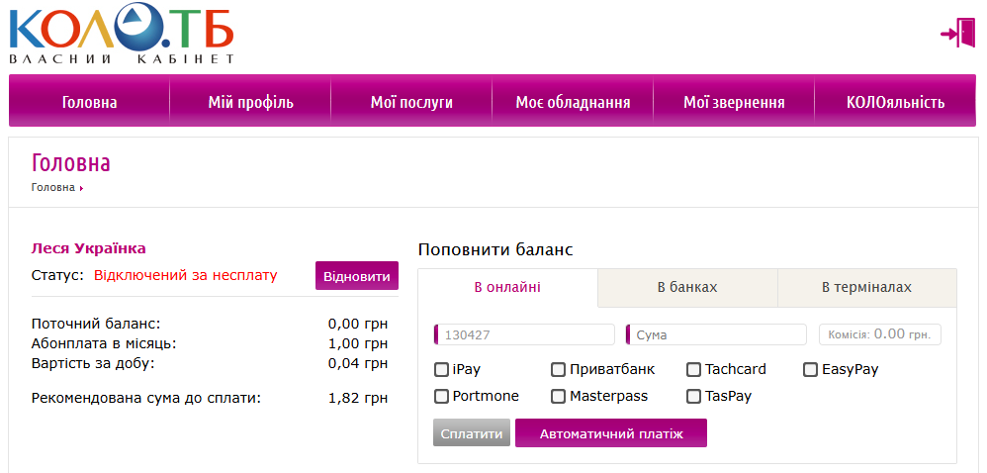The image size is (987, 473).
Task: Check the Portmone payment option
Action: coord(441,397)
